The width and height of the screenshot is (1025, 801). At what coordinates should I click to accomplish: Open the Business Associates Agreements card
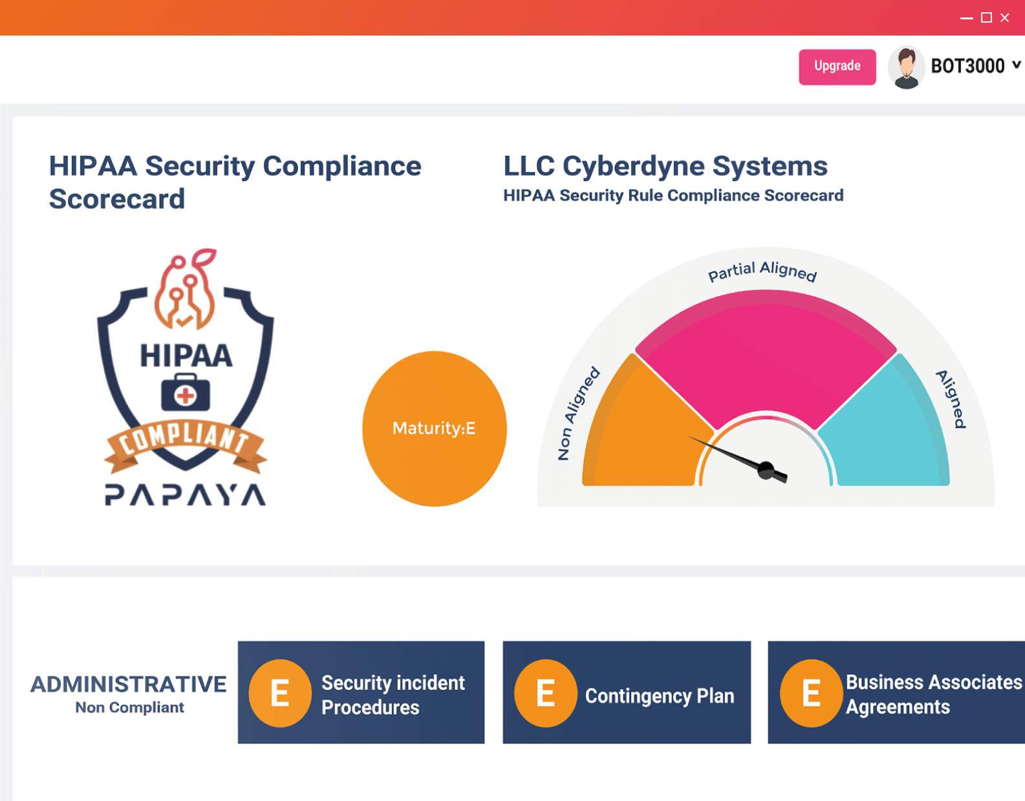[x=896, y=692]
